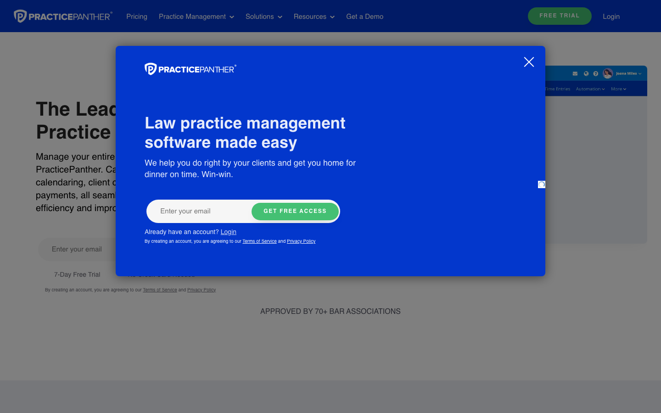Click the Joana Miles profile avatar

pyautogui.click(x=608, y=73)
